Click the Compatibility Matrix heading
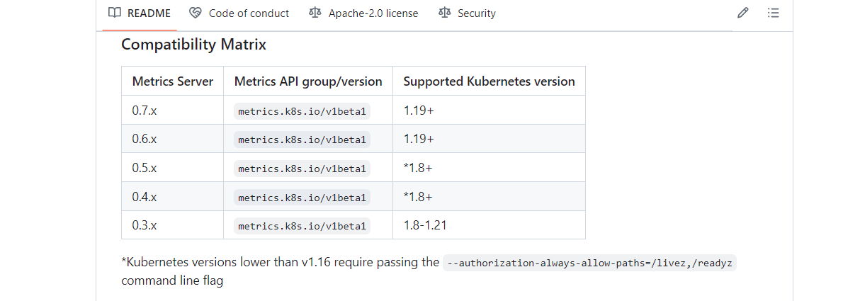Screen dimensions: 843x301 point(193,44)
